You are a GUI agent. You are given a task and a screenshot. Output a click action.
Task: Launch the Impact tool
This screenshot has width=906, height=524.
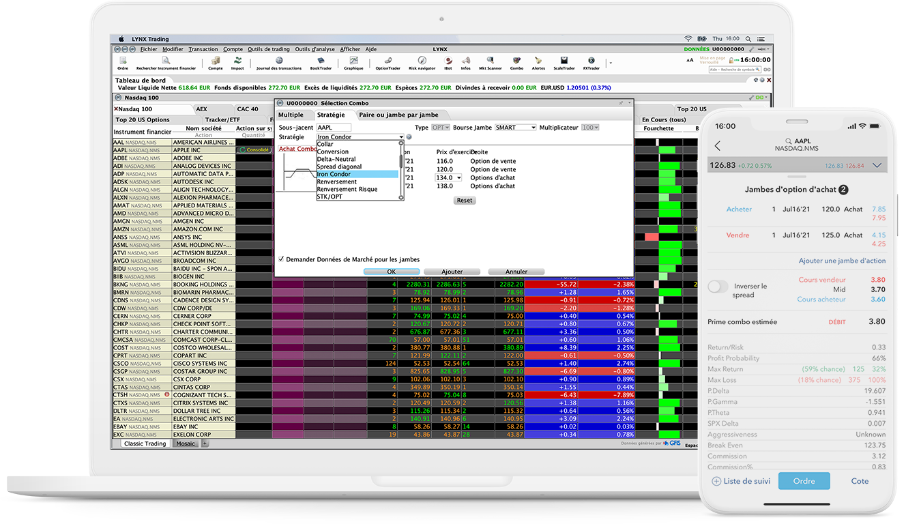[x=237, y=63]
